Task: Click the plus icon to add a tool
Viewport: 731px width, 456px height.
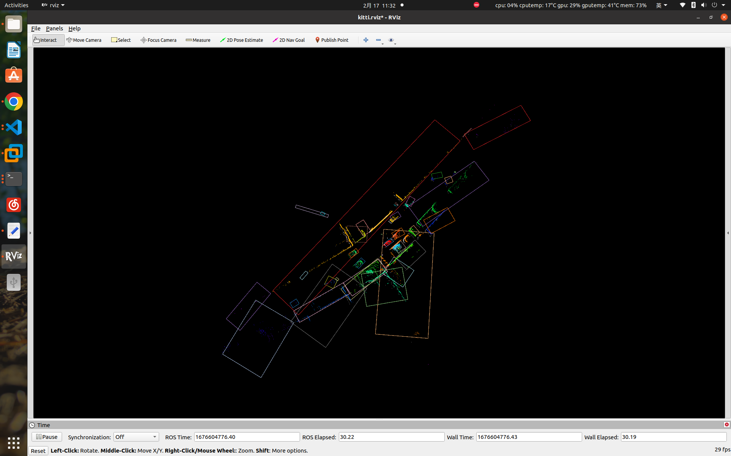Action: [x=366, y=40]
